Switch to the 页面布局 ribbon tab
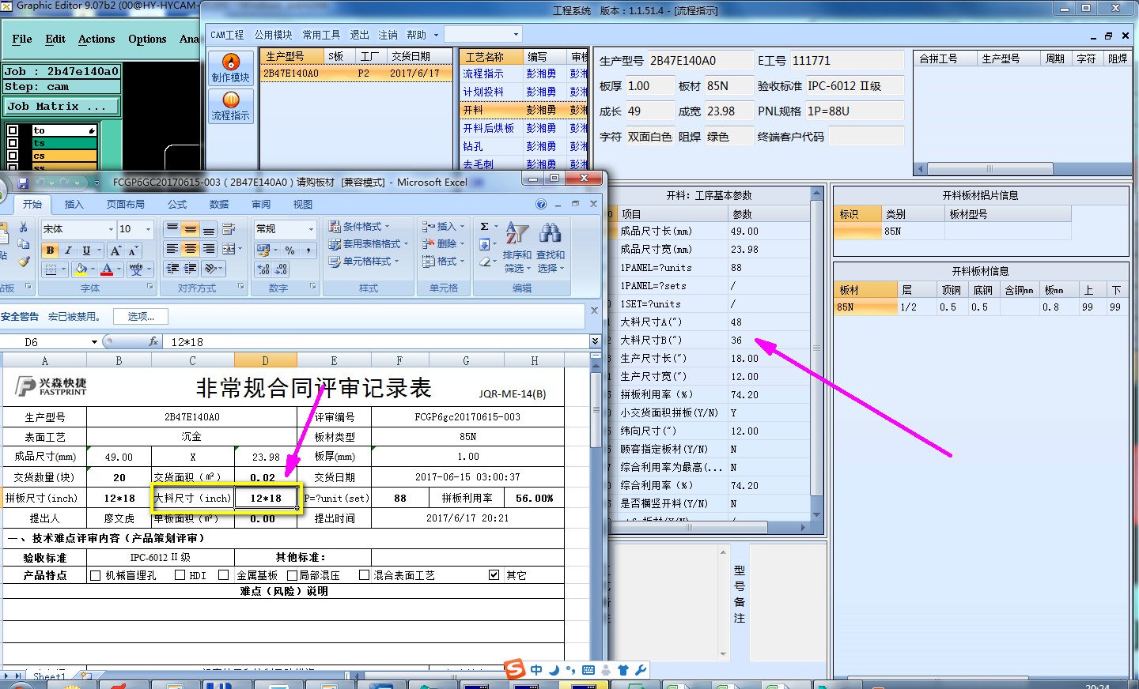This screenshot has height=689, width=1139. (x=126, y=205)
